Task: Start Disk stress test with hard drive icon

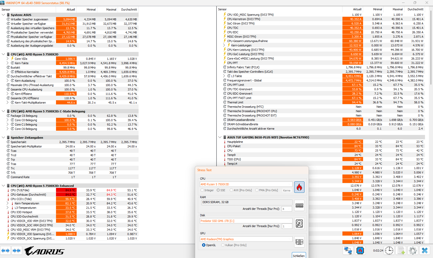Action: [299, 223]
